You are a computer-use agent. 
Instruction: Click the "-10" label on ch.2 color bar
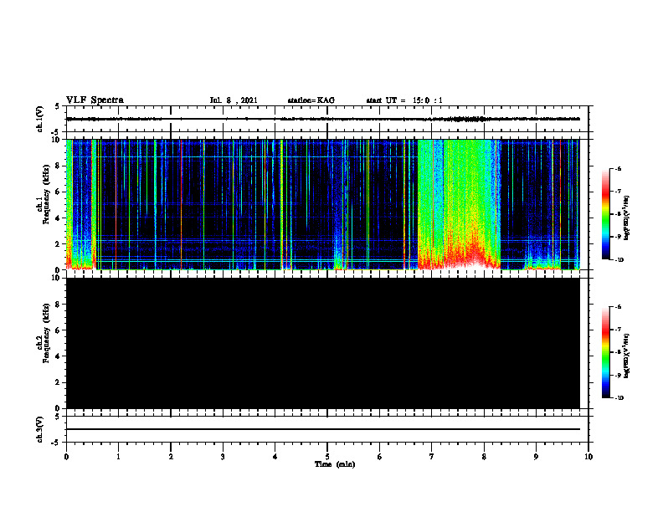coord(619,398)
